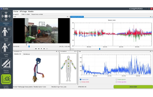Open the Calibration Imes sidebar icon
Viewport: 153px width, 97px height.
(6, 16)
